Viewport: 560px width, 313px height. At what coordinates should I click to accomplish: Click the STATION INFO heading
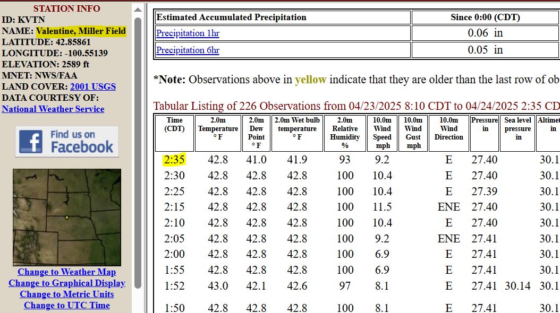click(67, 8)
